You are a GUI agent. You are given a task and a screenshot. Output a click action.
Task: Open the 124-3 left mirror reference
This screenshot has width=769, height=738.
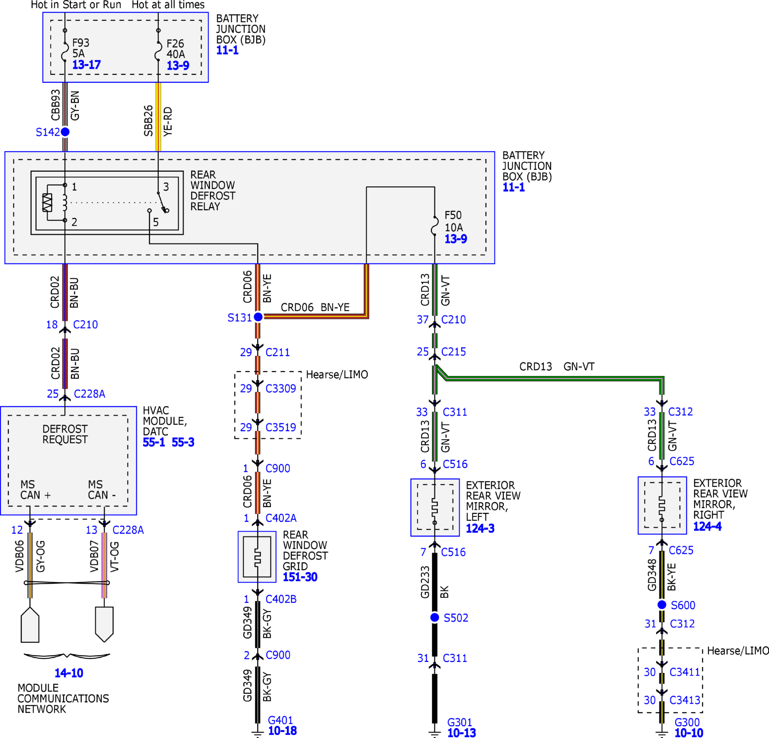pyautogui.click(x=480, y=529)
